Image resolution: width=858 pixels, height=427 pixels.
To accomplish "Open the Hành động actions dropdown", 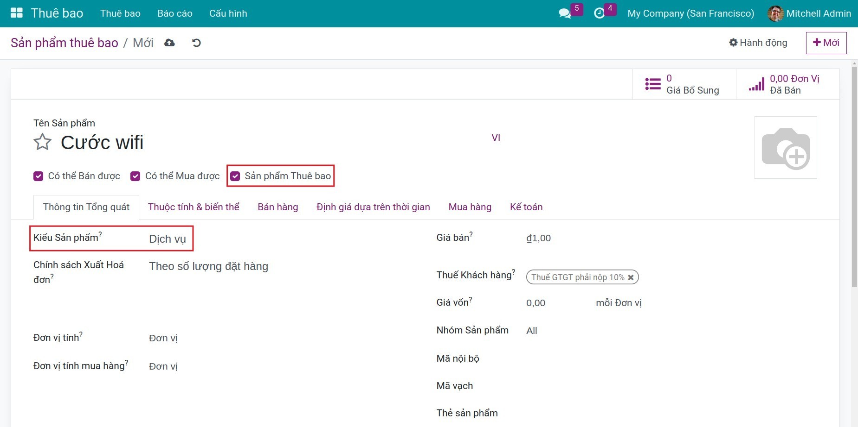I will coord(758,43).
